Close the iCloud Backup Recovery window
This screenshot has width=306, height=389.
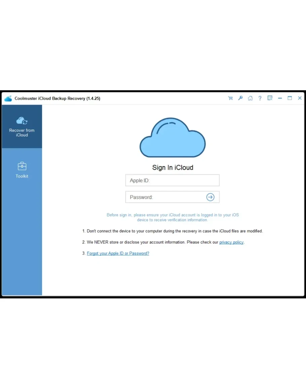coord(300,98)
